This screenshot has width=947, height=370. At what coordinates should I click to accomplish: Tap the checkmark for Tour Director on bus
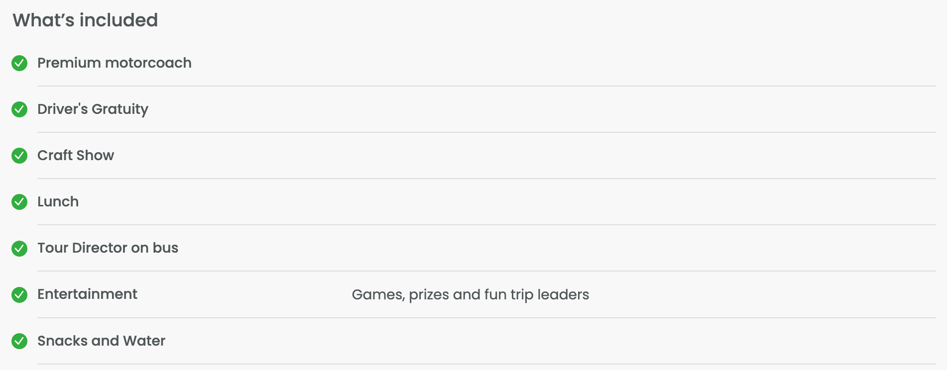tap(19, 248)
